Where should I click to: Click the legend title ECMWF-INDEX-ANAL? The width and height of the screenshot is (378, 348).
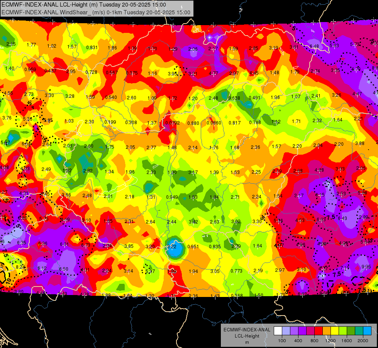(247, 330)
